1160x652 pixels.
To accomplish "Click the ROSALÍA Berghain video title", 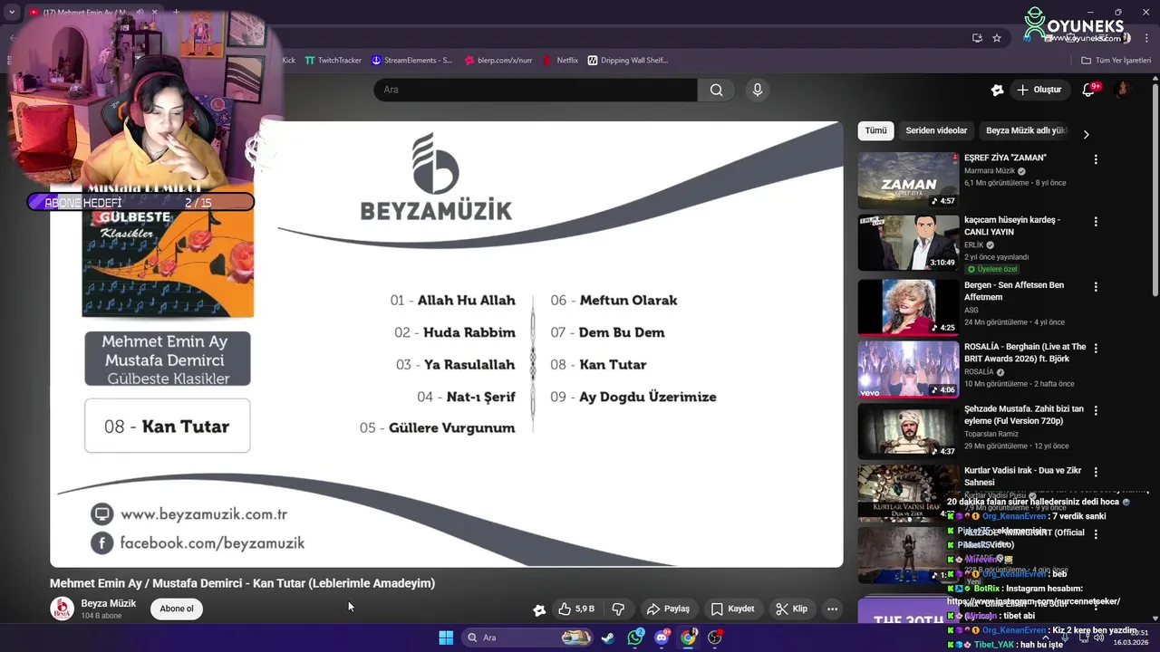I will (1025, 352).
